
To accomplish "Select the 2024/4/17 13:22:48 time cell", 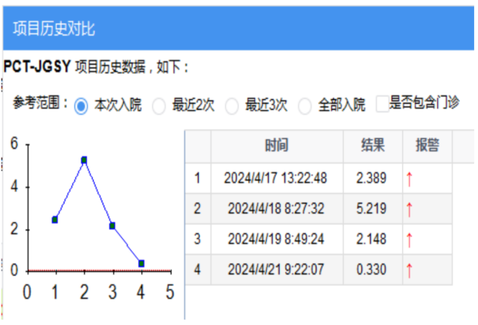I will point(276,178).
